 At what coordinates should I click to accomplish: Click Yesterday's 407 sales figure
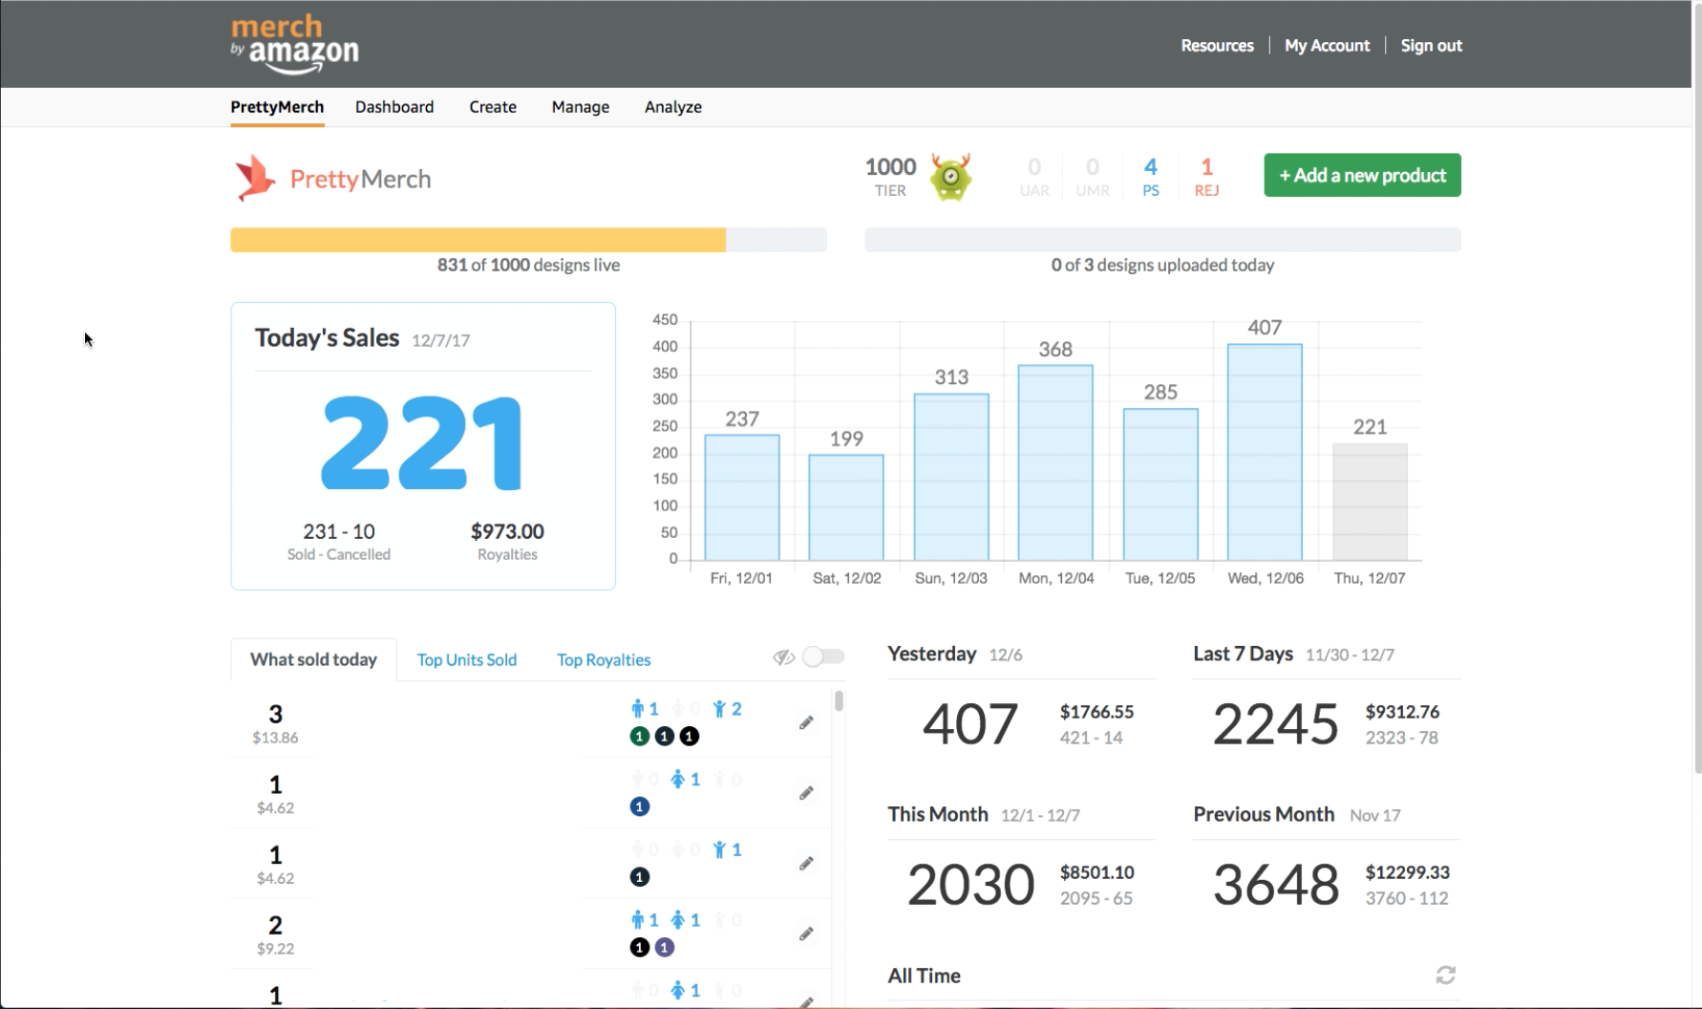(x=969, y=724)
